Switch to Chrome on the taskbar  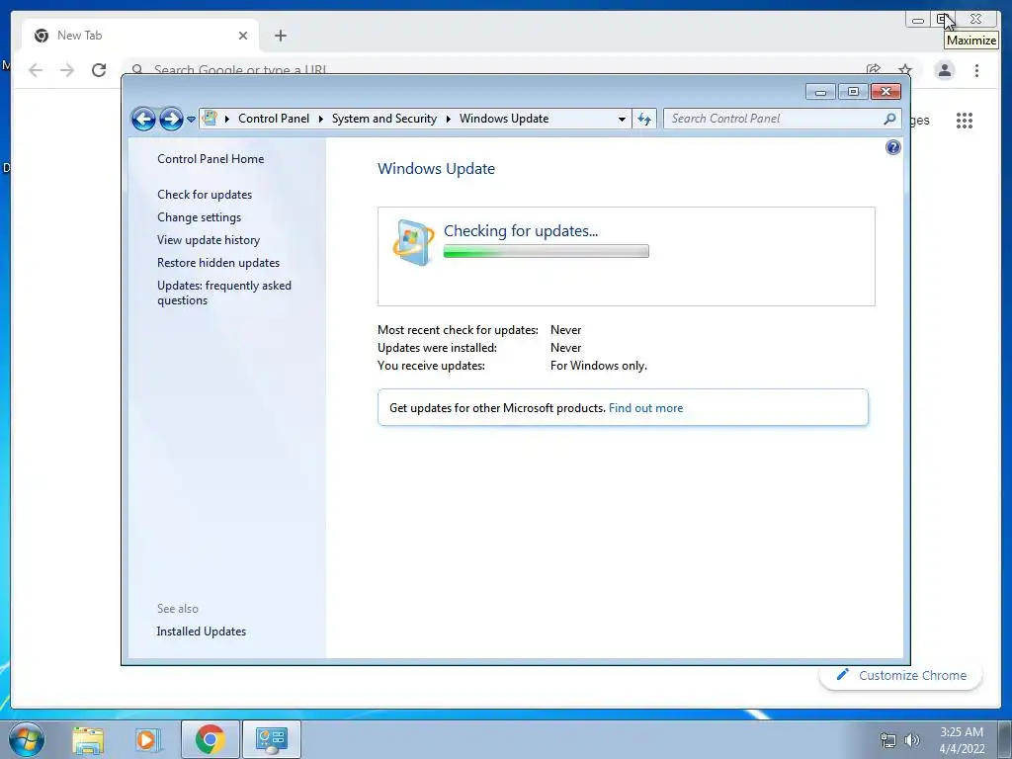(x=210, y=739)
